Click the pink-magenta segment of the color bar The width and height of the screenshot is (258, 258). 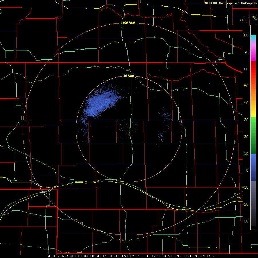(253, 51)
